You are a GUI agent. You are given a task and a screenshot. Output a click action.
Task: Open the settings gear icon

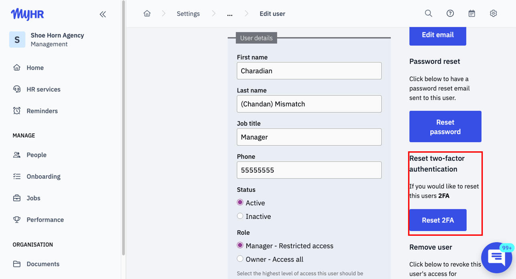493,13
